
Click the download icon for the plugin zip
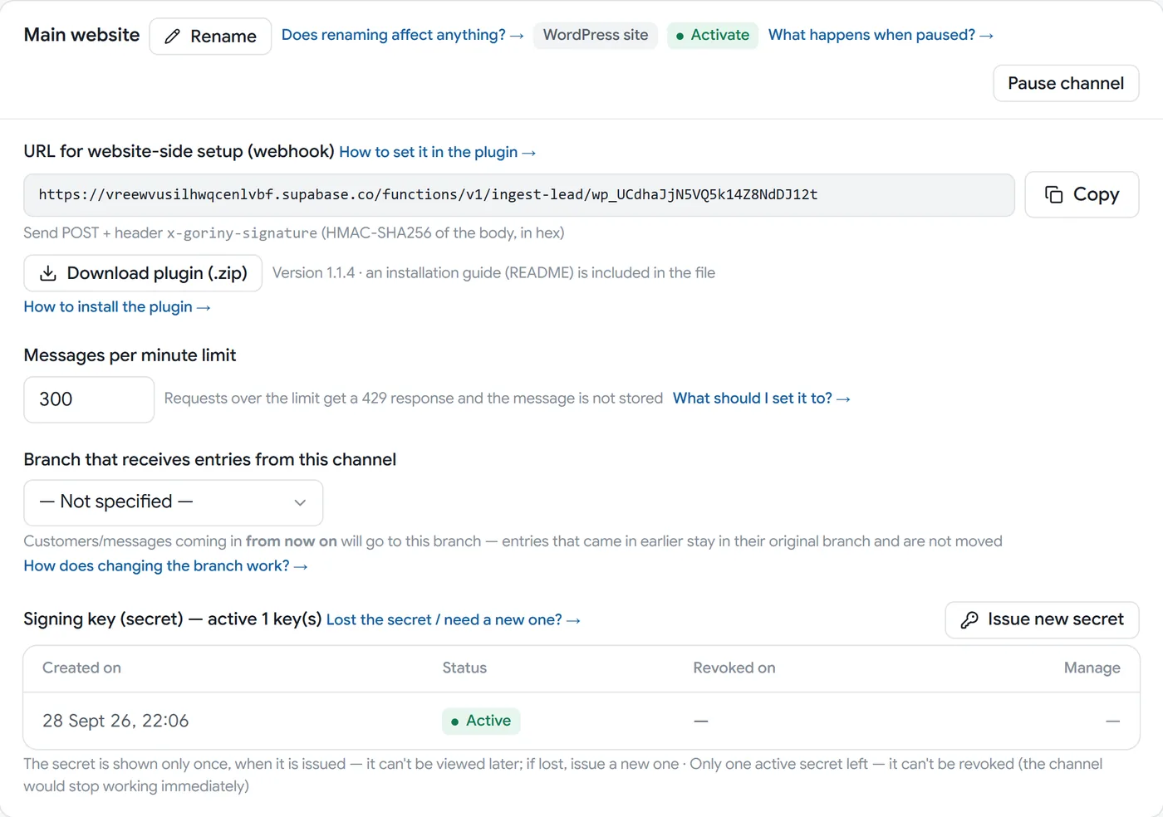pyautogui.click(x=48, y=273)
